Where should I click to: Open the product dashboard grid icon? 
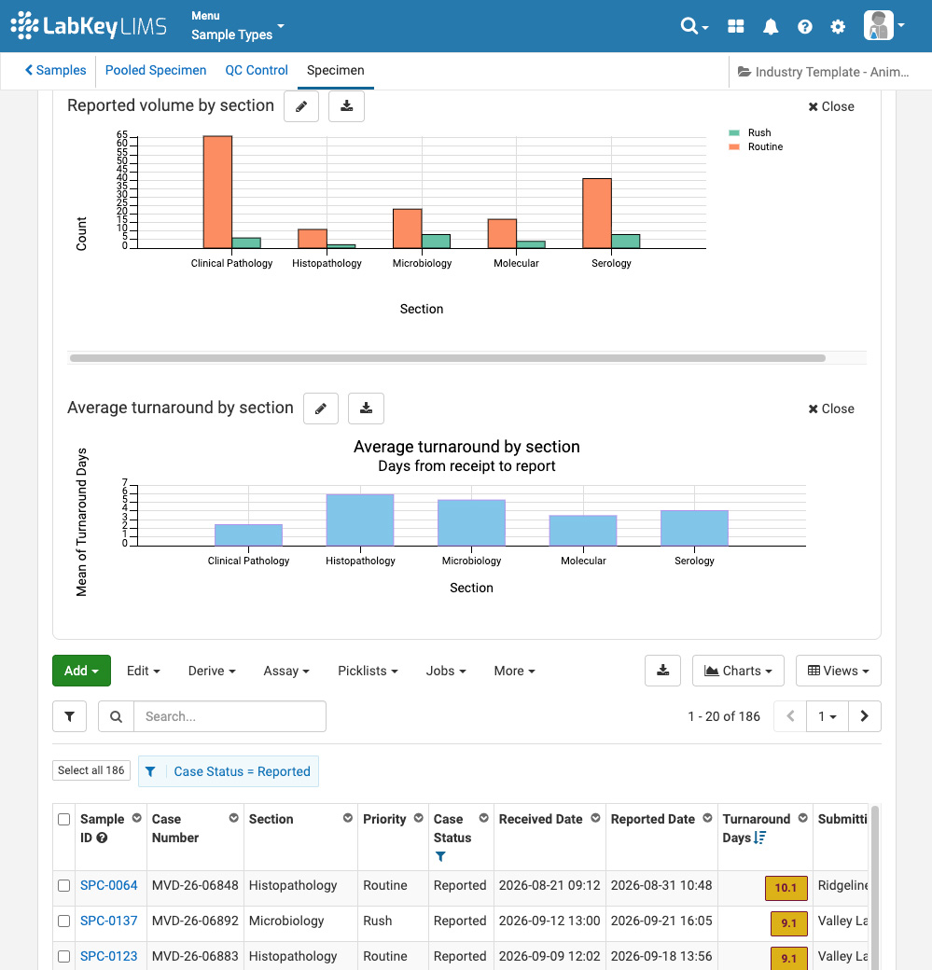pos(735,26)
